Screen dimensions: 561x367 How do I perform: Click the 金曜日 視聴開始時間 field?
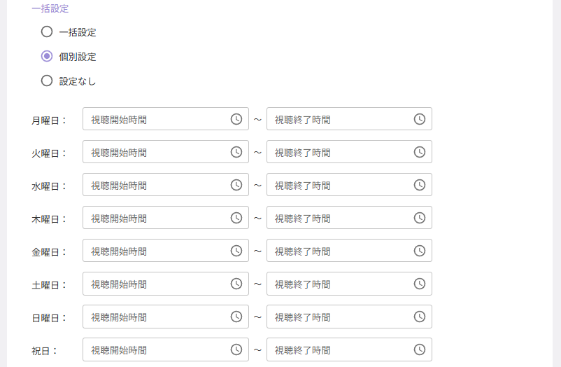coord(166,251)
